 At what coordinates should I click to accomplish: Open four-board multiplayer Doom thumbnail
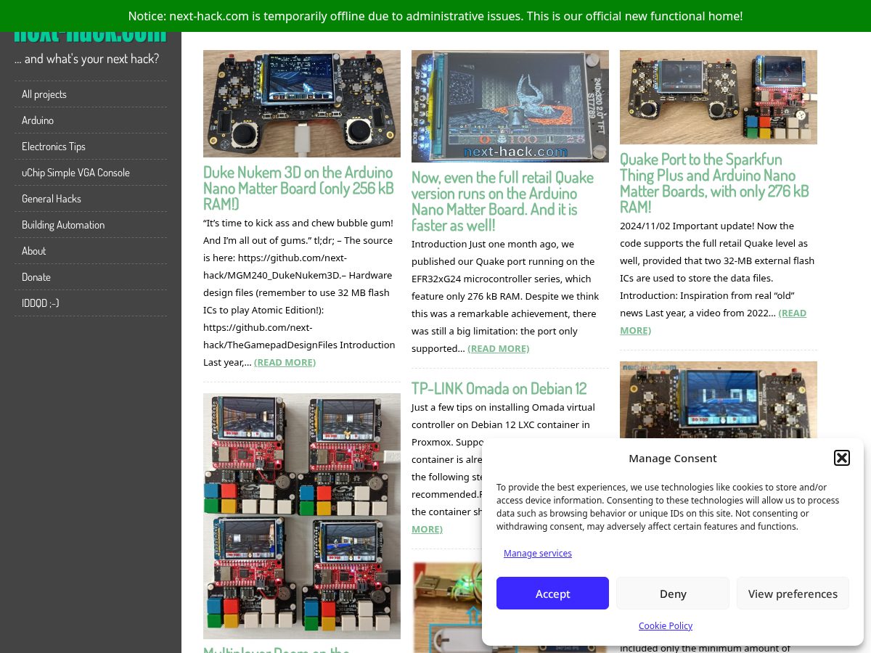pyautogui.click(x=302, y=516)
